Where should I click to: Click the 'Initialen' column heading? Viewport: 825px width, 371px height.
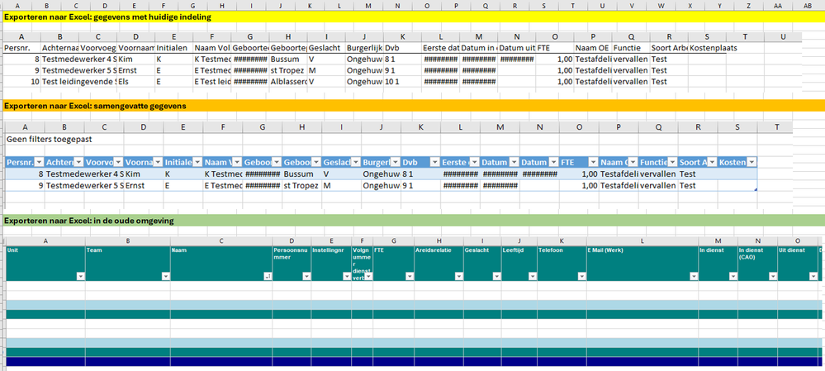point(173,48)
